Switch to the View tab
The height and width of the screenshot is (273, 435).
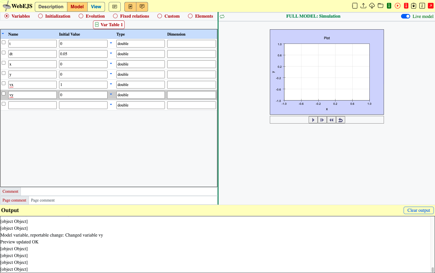coord(96,7)
